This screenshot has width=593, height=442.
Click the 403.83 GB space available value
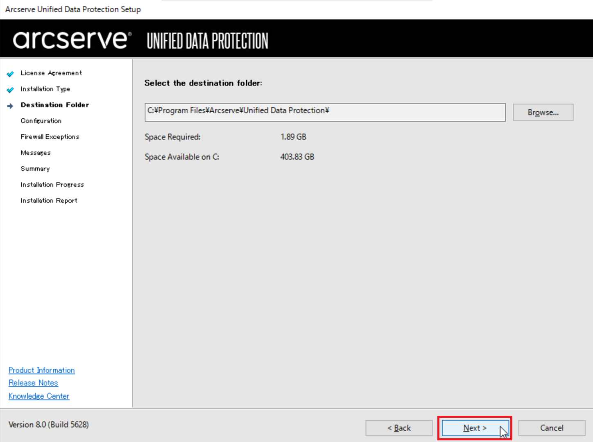click(297, 157)
